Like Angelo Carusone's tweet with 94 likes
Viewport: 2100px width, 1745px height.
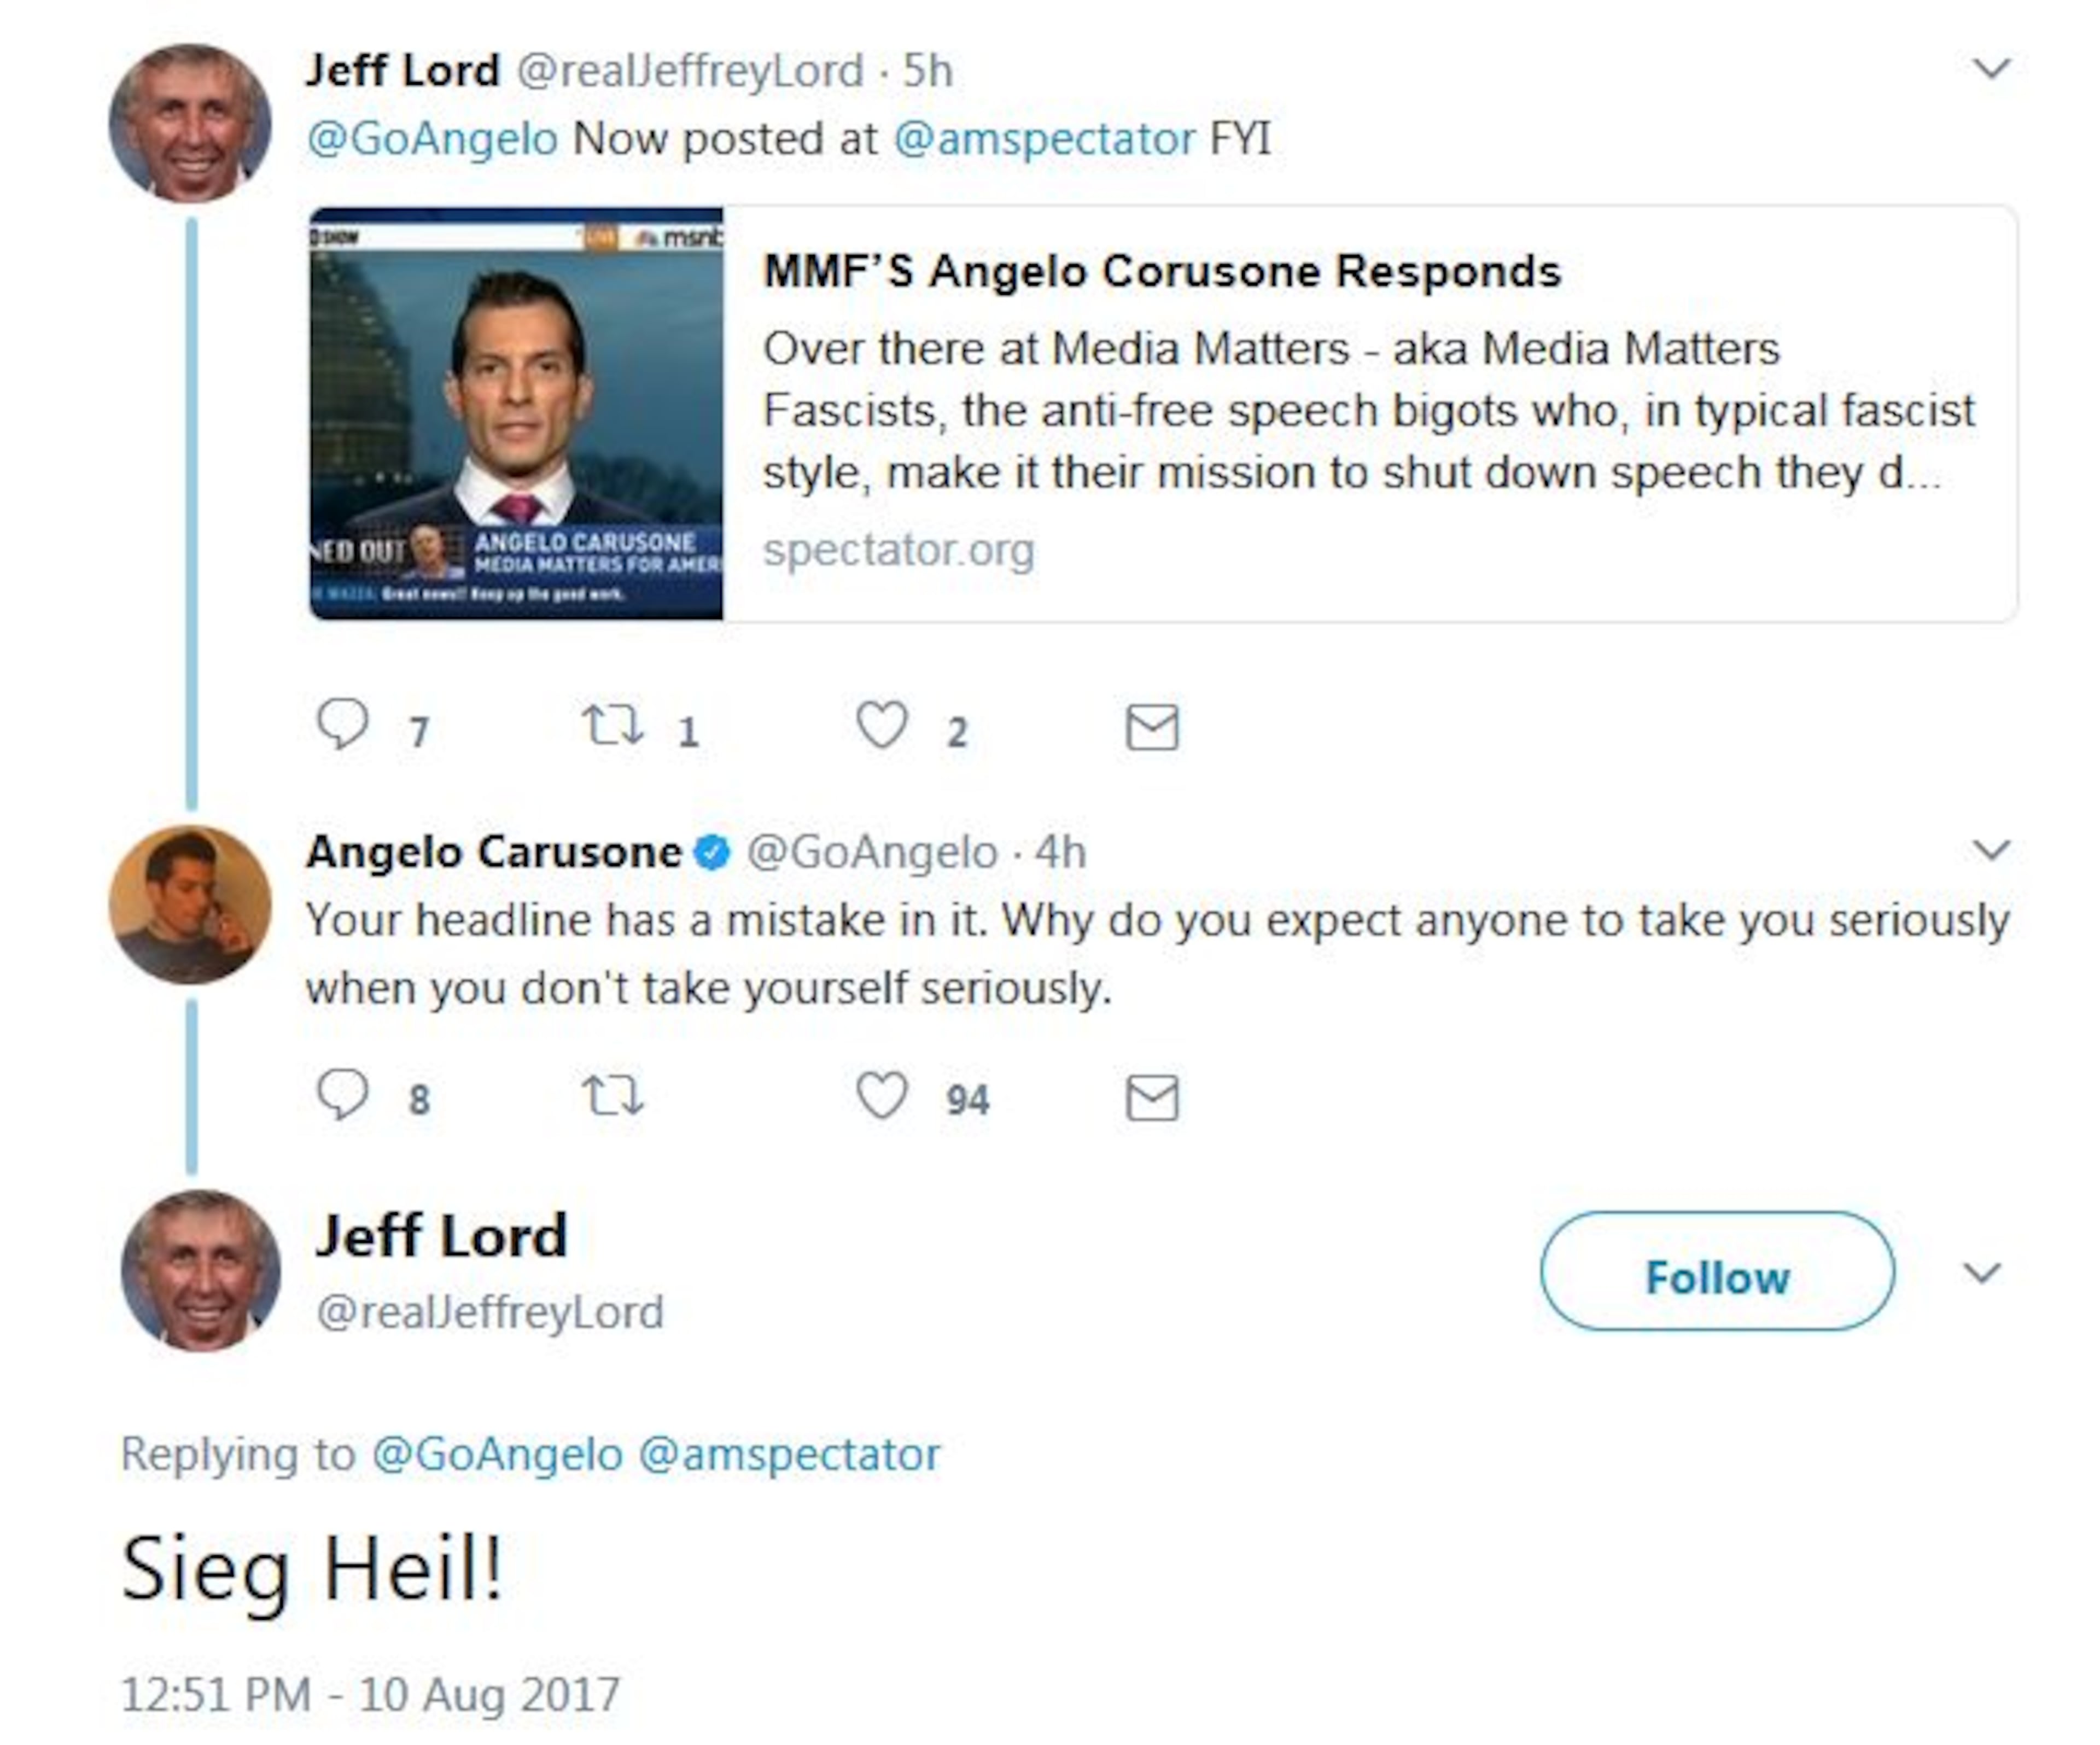882,1095
